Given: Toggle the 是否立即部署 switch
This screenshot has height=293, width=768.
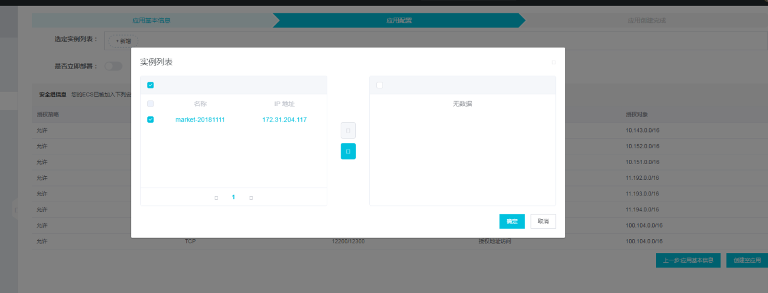Looking at the screenshot, I should pos(113,66).
